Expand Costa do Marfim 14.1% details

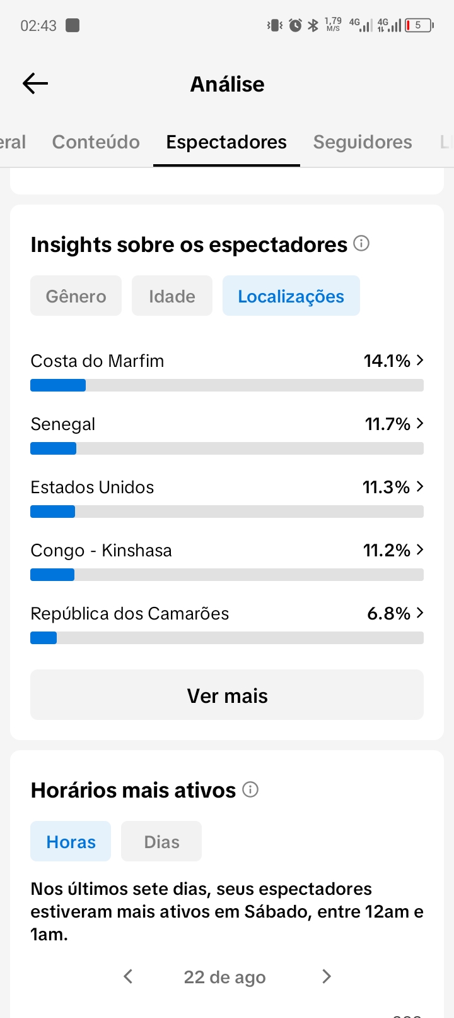[227, 371]
